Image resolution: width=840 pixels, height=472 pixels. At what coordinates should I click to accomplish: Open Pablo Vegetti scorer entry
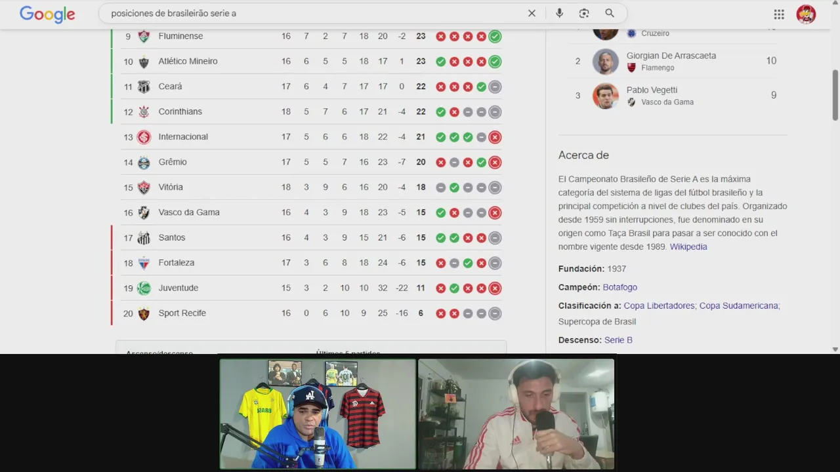click(x=673, y=96)
